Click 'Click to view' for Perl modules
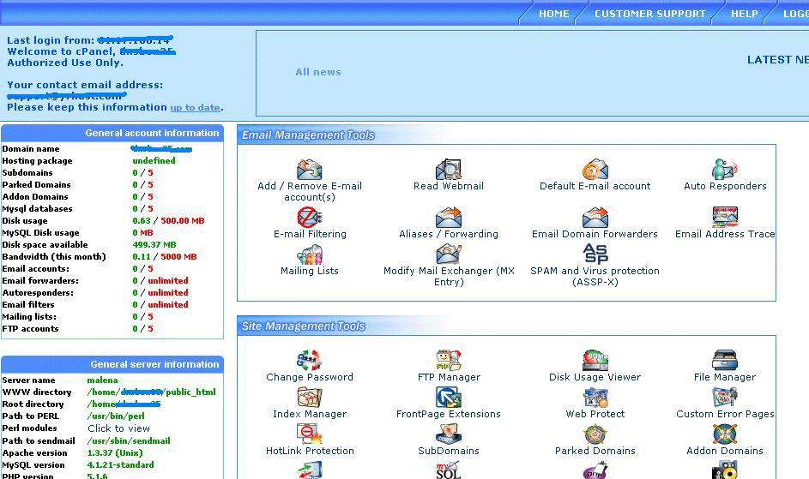Viewport: 809px width, 479px height. pos(118,428)
